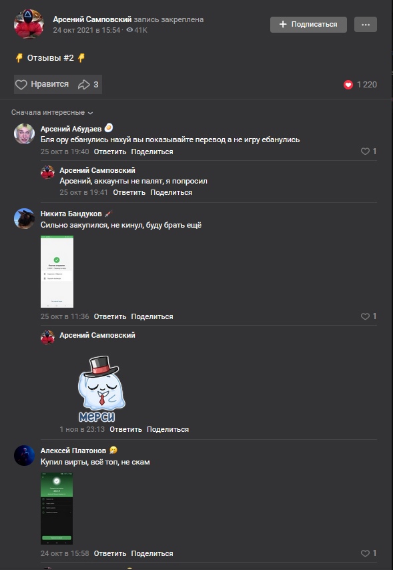
Task: Click the Мерси ghost sticker
Action: [x=102, y=388]
